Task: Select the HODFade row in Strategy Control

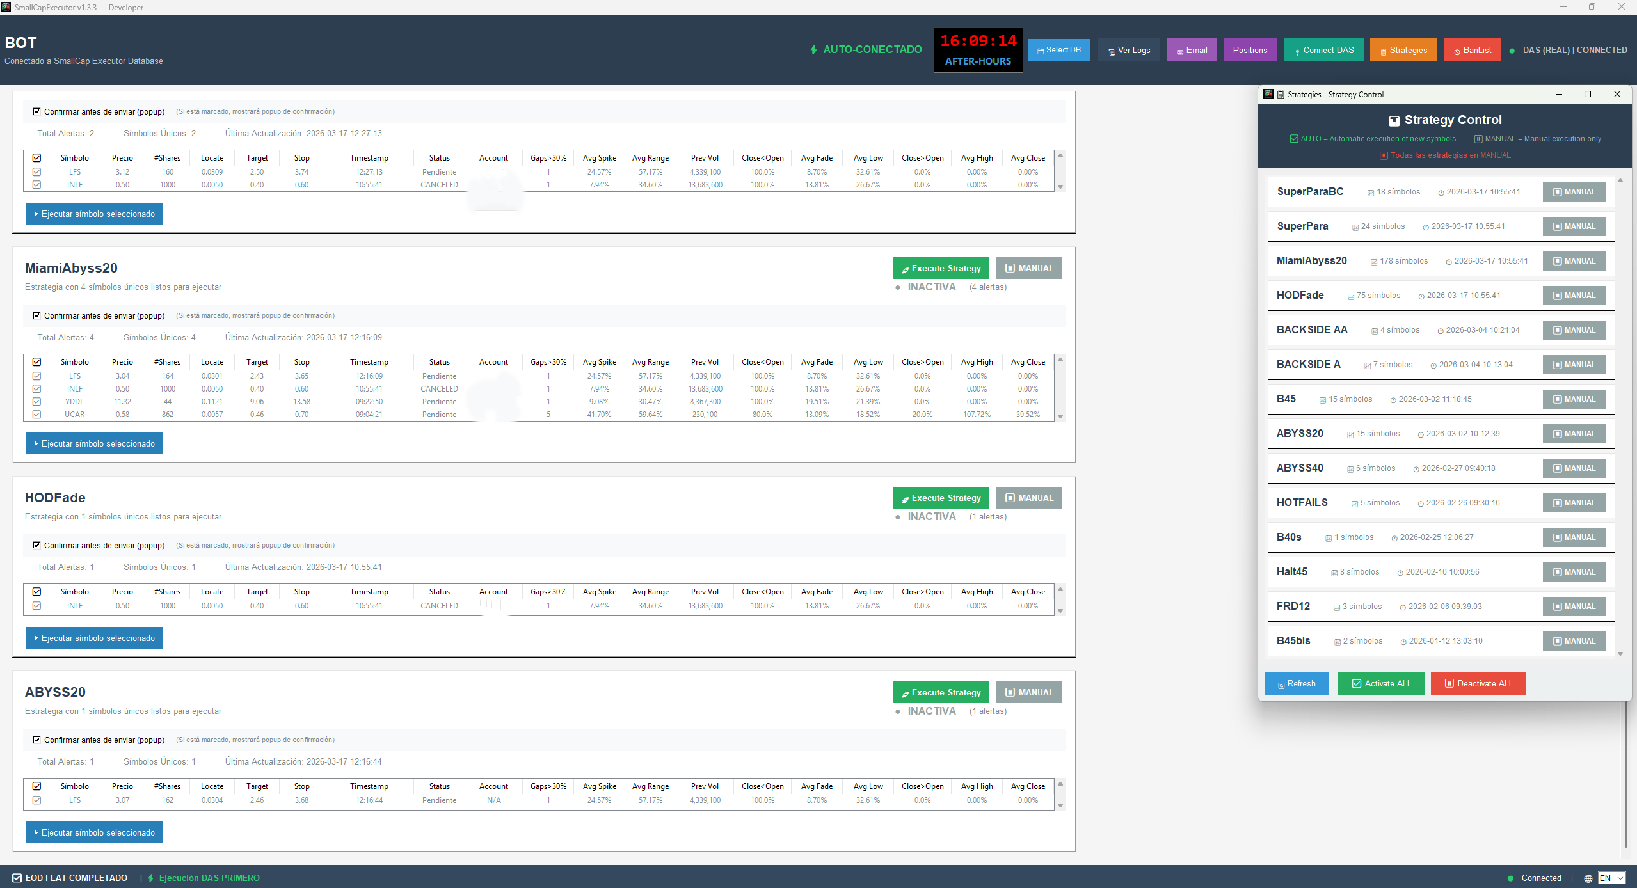Action: (1441, 296)
